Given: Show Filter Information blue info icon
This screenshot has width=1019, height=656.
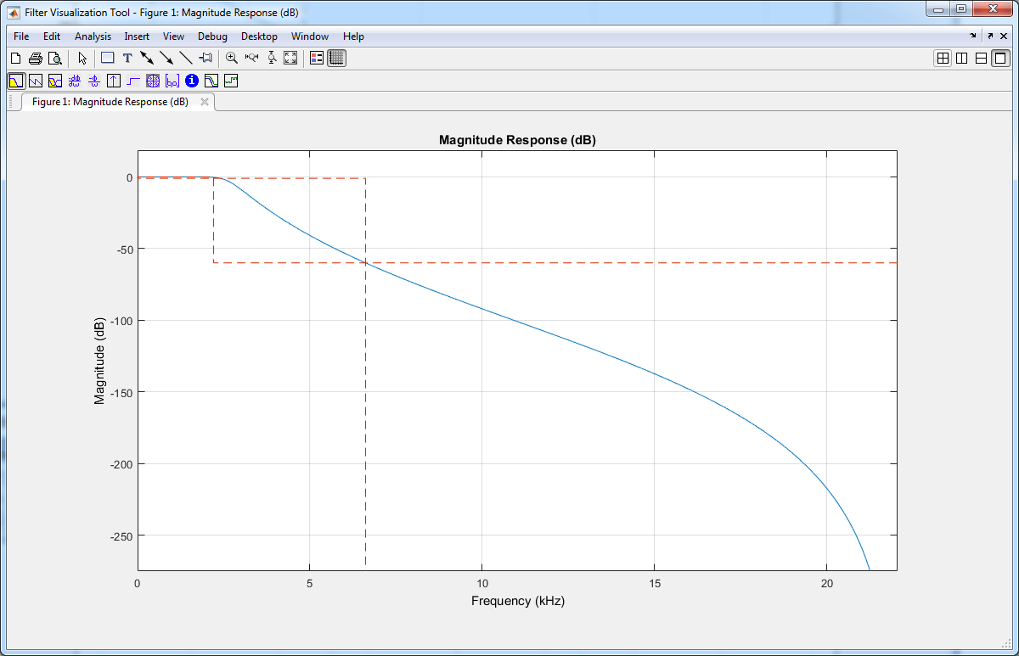Looking at the screenshot, I should pyautogui.click(x=192, y=81).
